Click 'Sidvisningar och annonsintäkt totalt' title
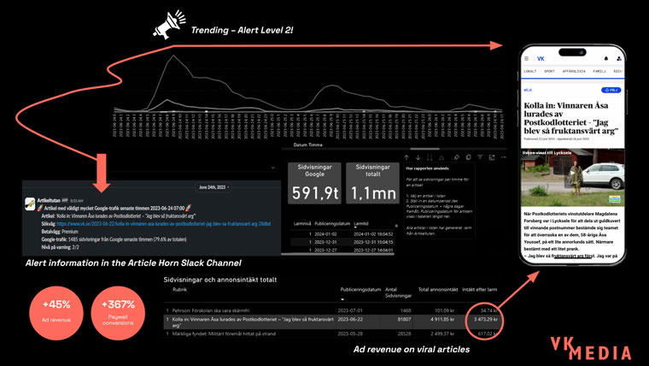 [220, 280]
